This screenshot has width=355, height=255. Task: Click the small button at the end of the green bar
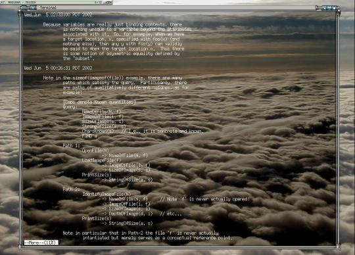(x=108, y=3)
